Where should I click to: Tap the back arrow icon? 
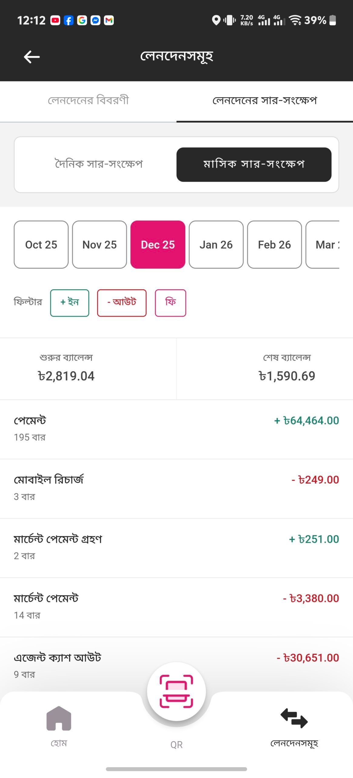32,57
